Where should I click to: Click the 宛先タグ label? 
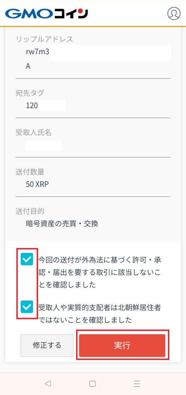30,93
